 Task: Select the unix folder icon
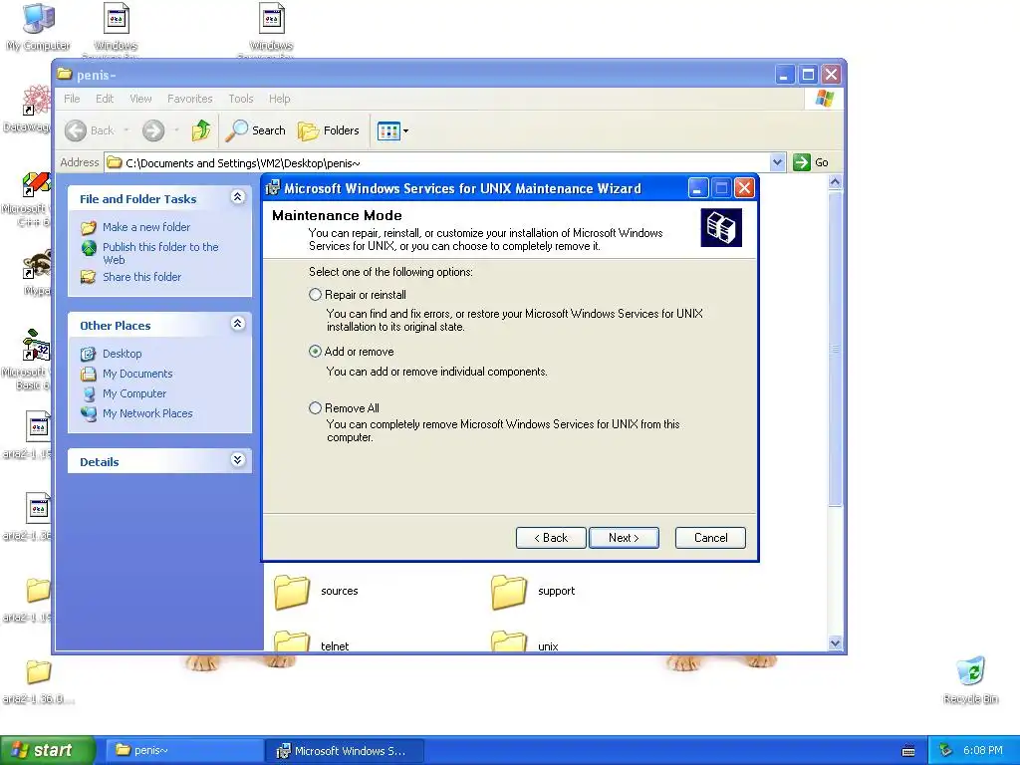click(509, 640)
